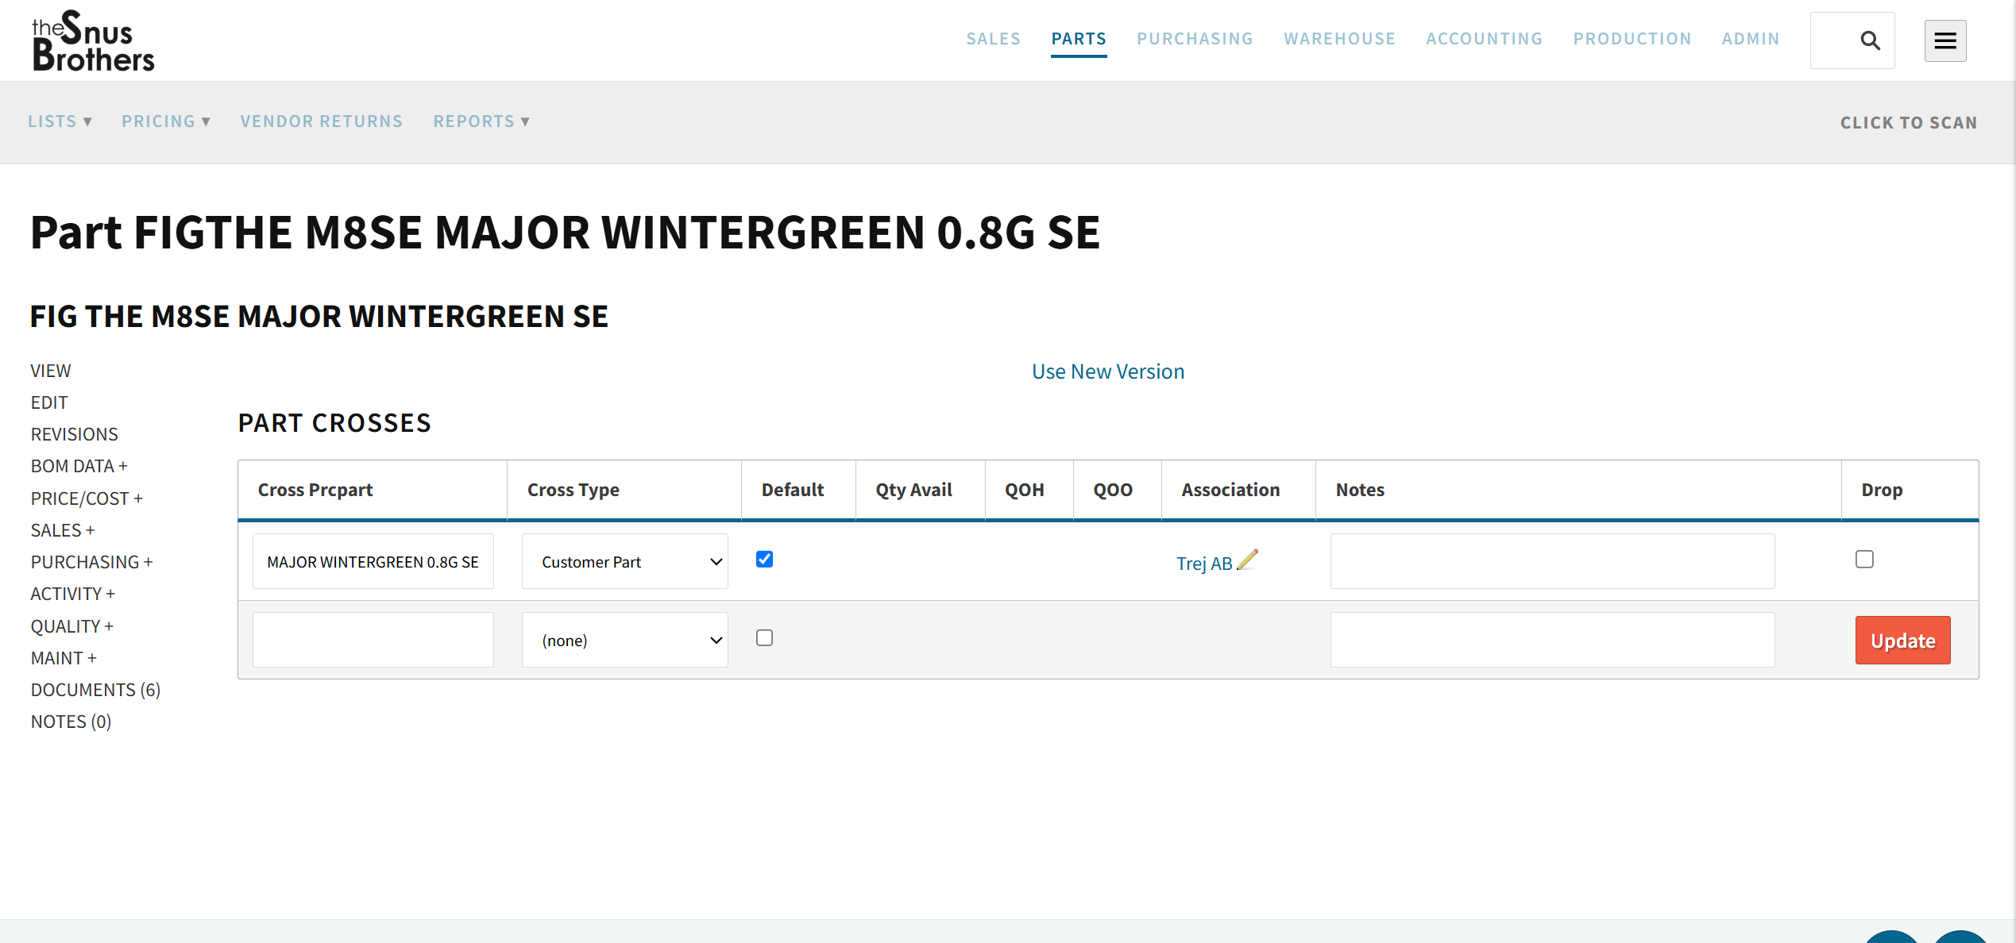2016x943 pixels.
Task: Click CLICK TO SCAN
Action: click(x=1909, y=123)
